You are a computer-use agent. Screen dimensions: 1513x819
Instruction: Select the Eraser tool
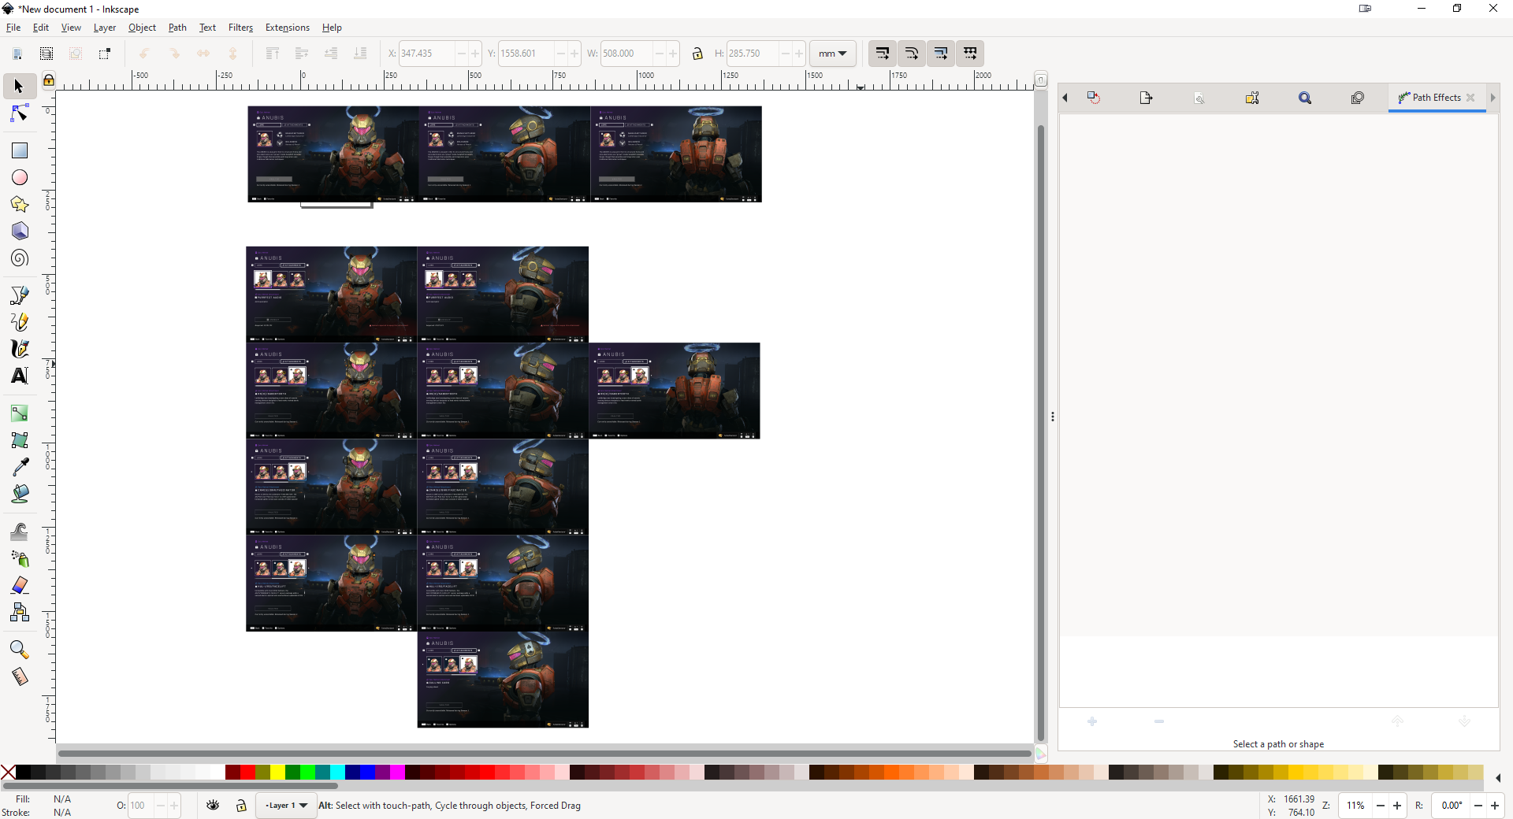pos(20,585)
